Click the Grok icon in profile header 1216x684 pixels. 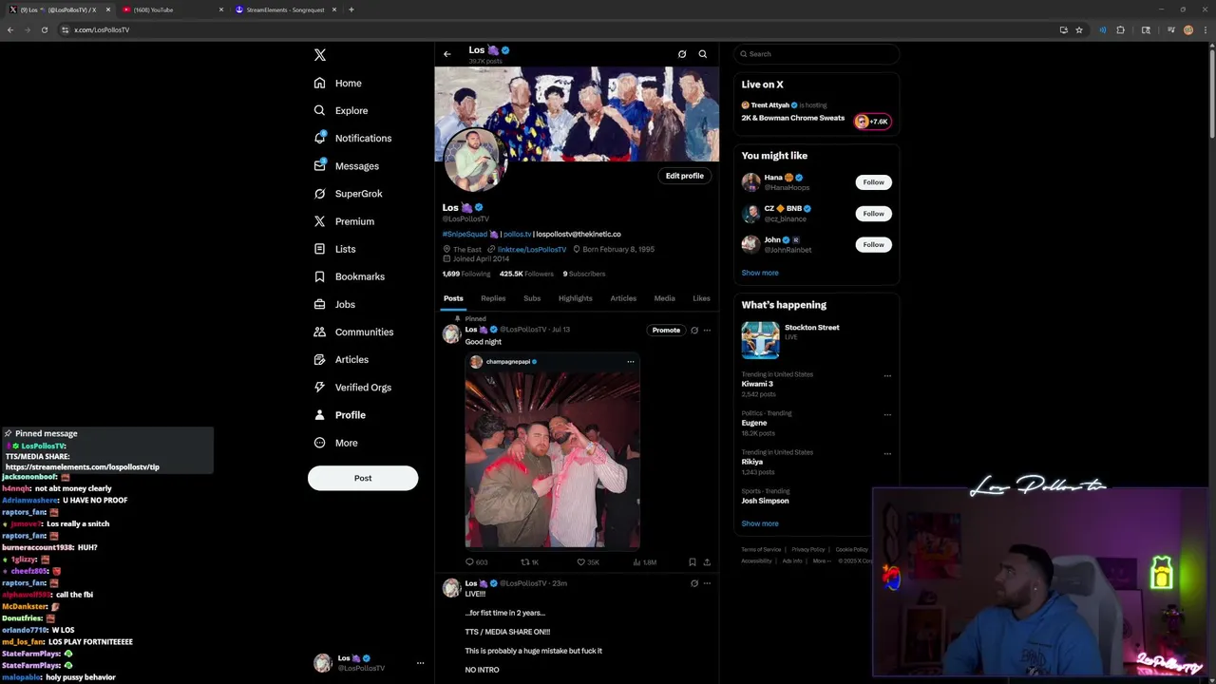point(682,54)
